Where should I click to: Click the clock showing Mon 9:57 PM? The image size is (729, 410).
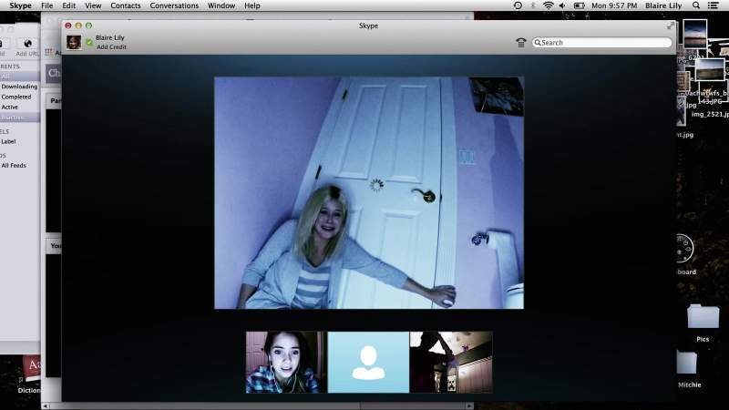614,5
